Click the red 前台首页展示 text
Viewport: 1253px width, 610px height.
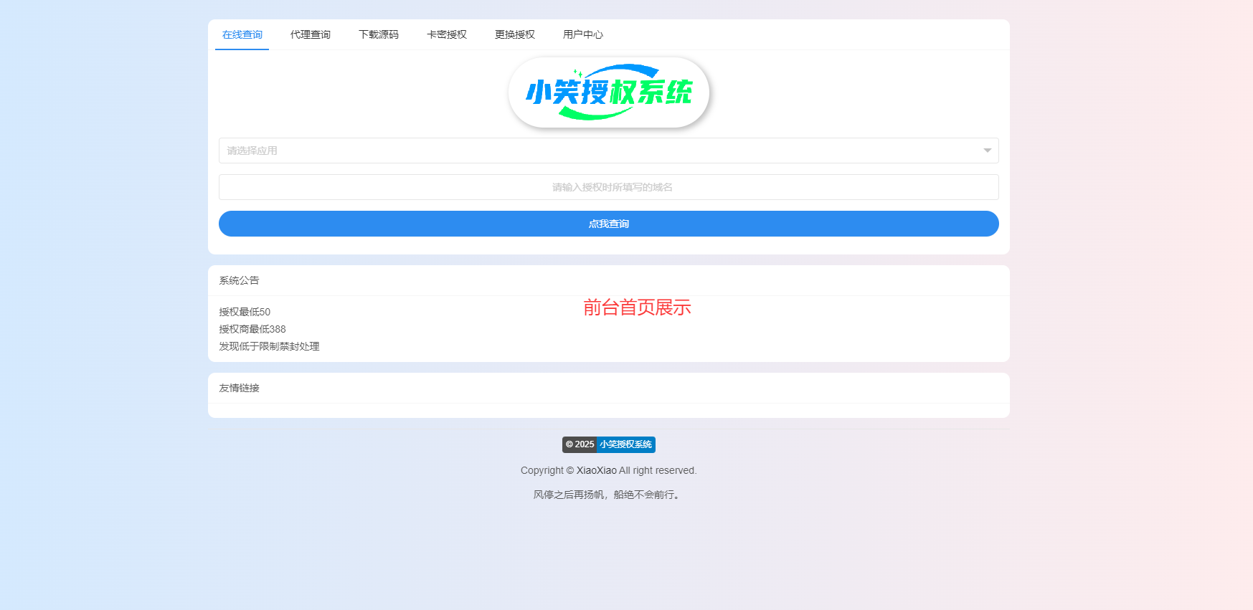(x=637, y=308)
